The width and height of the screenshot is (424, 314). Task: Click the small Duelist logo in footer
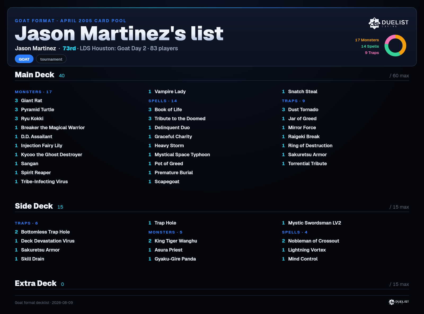tap(399, 302)
